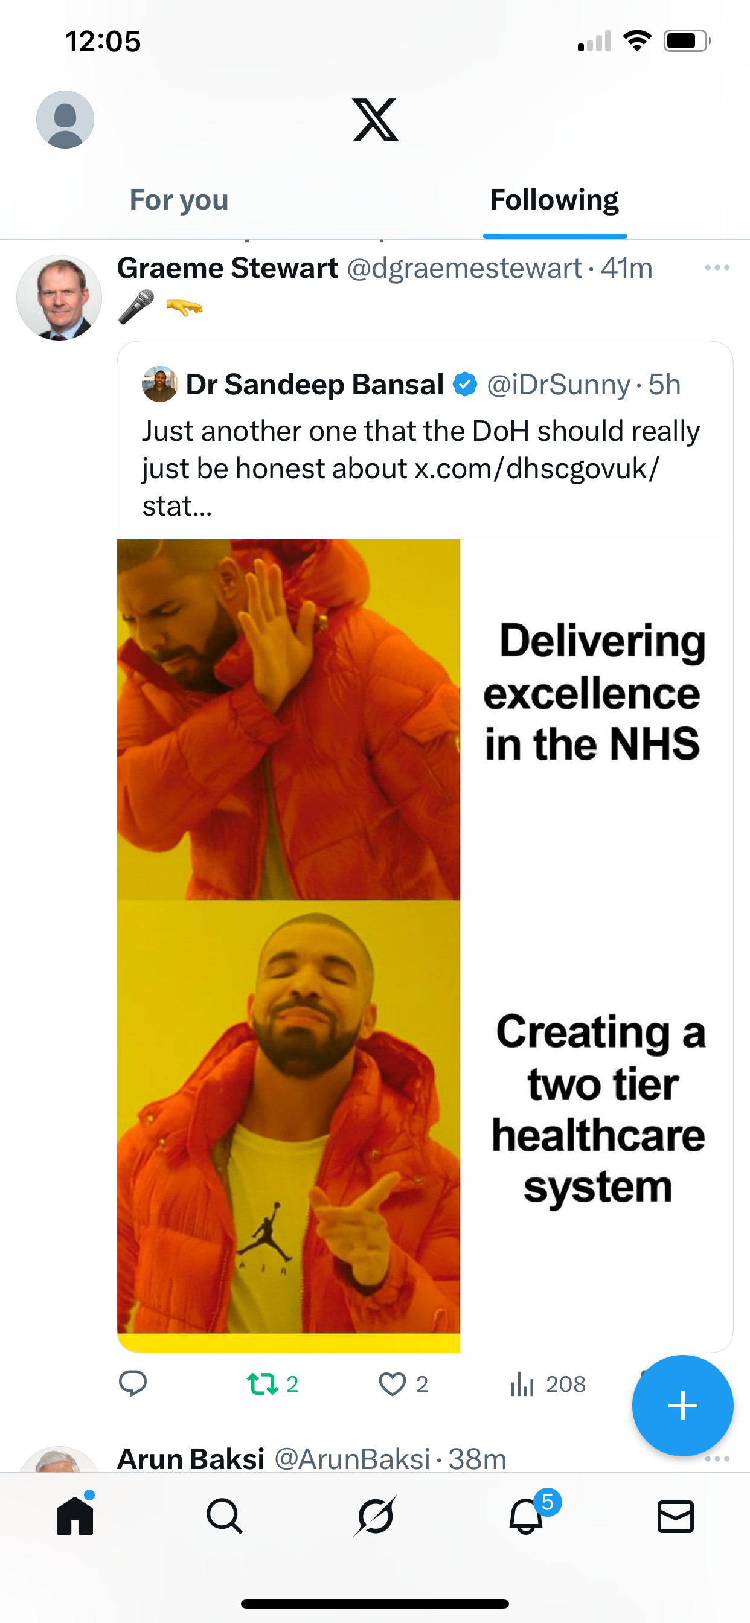Tap the X logo at top
The image size is (750, 1623).
click(376, 120)
